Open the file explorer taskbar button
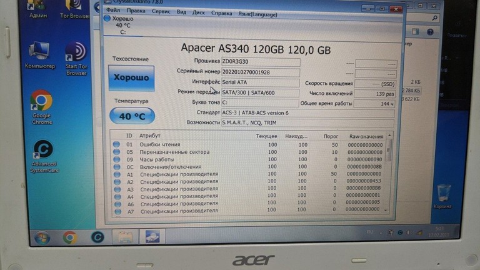Image resolution: width=480 pixels, height=270 pixels. coord(125,237)
